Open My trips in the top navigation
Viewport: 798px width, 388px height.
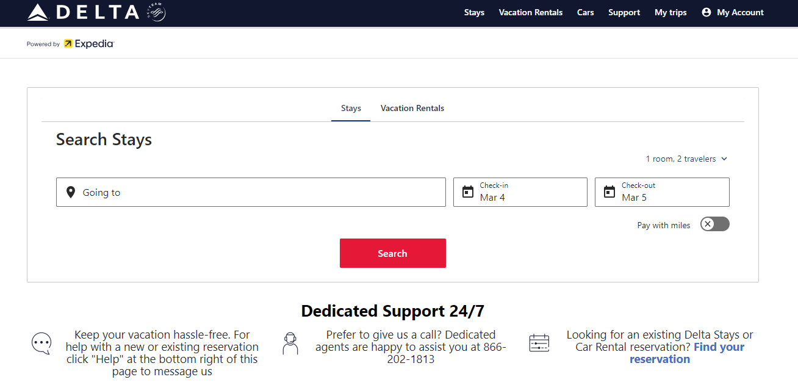tap(670, 12)
